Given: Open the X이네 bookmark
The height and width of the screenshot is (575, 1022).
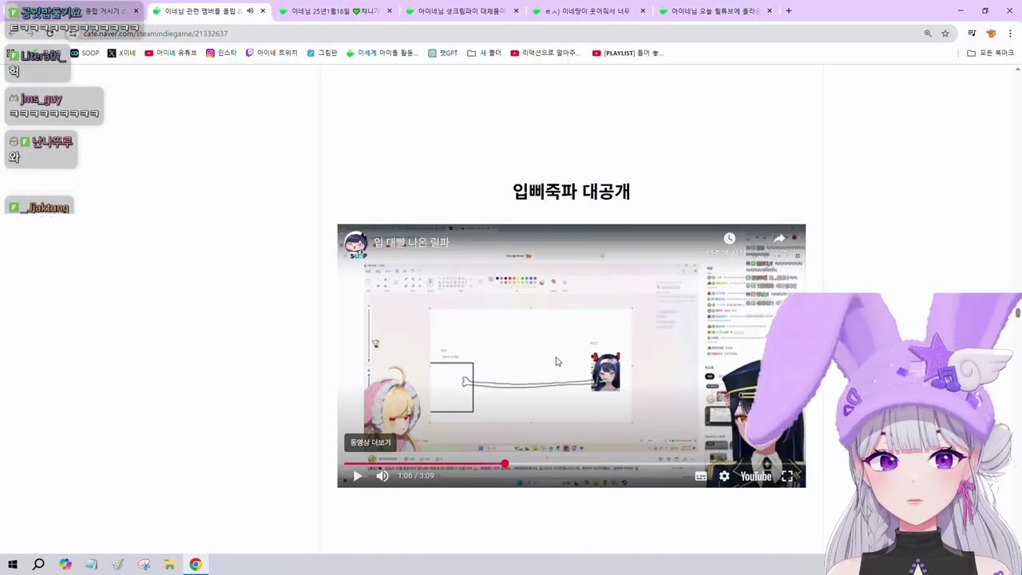Looking at the screenshot, I should coord(121,53).
